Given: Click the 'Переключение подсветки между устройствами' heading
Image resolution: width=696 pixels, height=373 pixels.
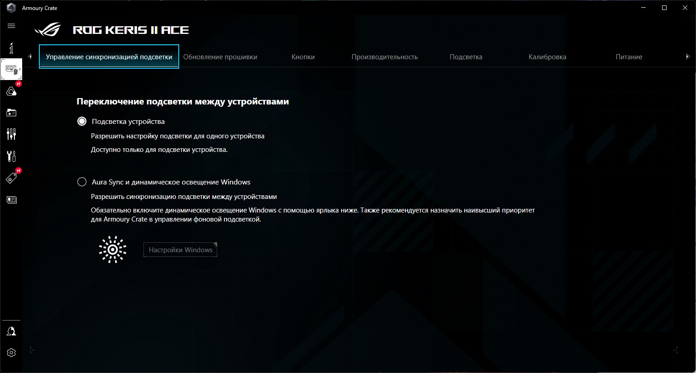Looking at the screenshot, I should [182, 101].
